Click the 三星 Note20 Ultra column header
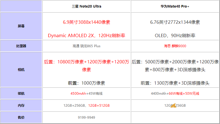 click(86, 6)
